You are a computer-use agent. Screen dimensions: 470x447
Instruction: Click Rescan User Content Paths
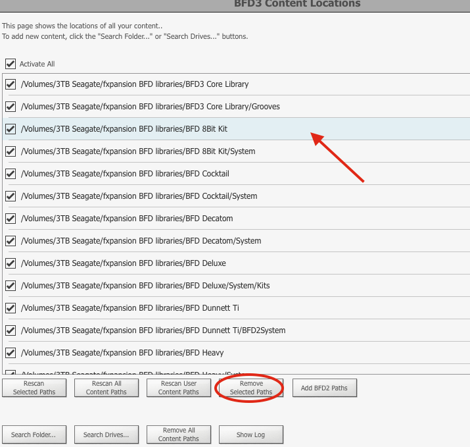click(x=178, y=388)
